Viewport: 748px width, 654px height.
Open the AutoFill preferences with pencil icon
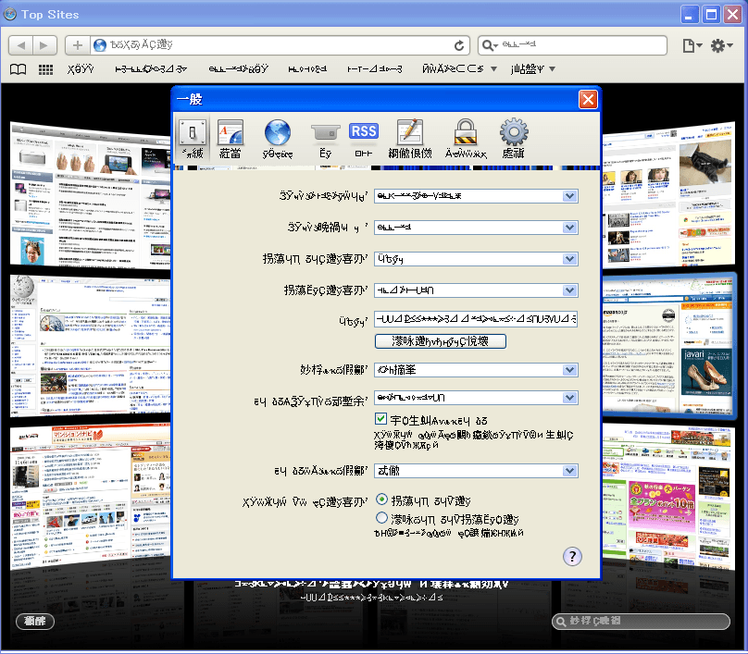point(409,139)
